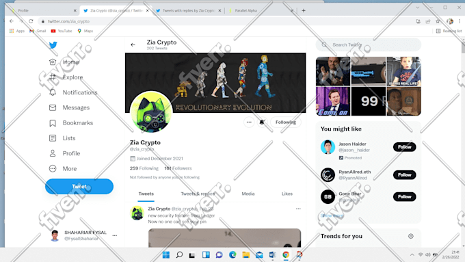Go back with profile back arrow
Screen dimensions: 465x262
(133, 44)
